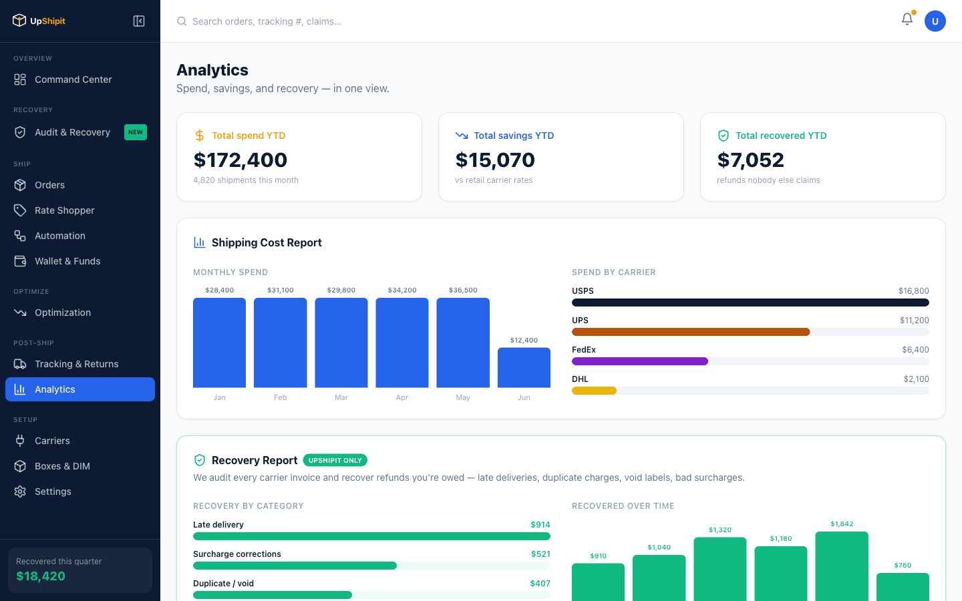Viewport: 962px width, 601px height.
Task: Click the Analytics page heading
Action: pyautogui.click(x=212, y=70)
